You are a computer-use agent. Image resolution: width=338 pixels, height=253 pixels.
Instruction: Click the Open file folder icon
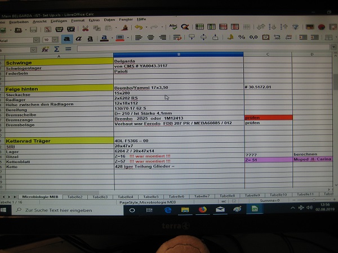point(18,30)
